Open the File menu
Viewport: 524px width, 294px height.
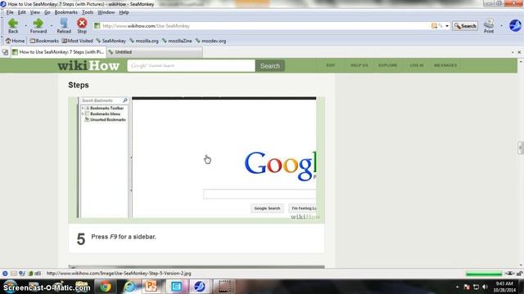coord(10,12)
